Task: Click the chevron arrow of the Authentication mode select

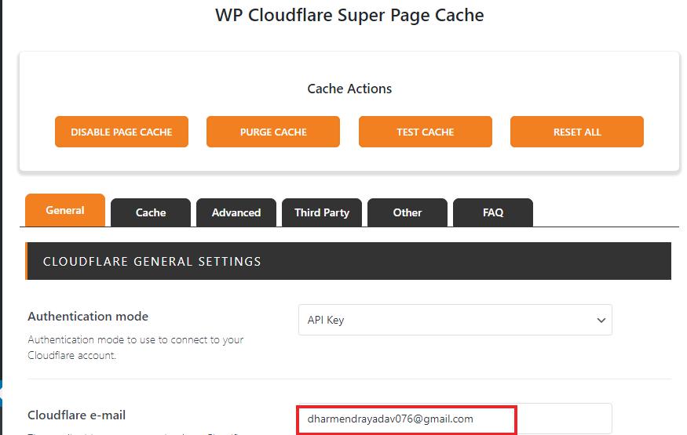Action: click(x=601, y=320)
